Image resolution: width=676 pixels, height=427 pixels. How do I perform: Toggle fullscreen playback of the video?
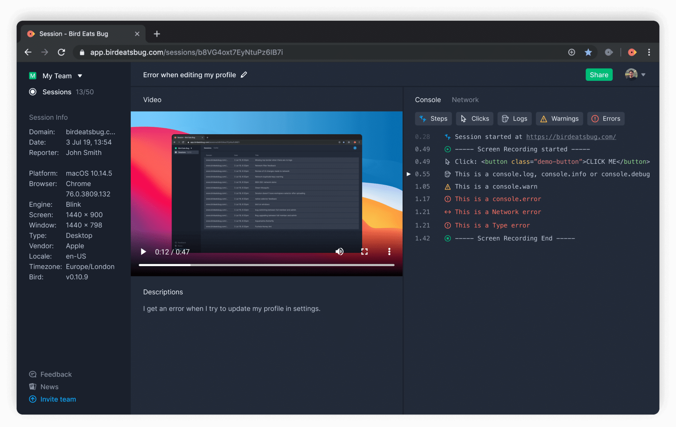coord(364,251)
